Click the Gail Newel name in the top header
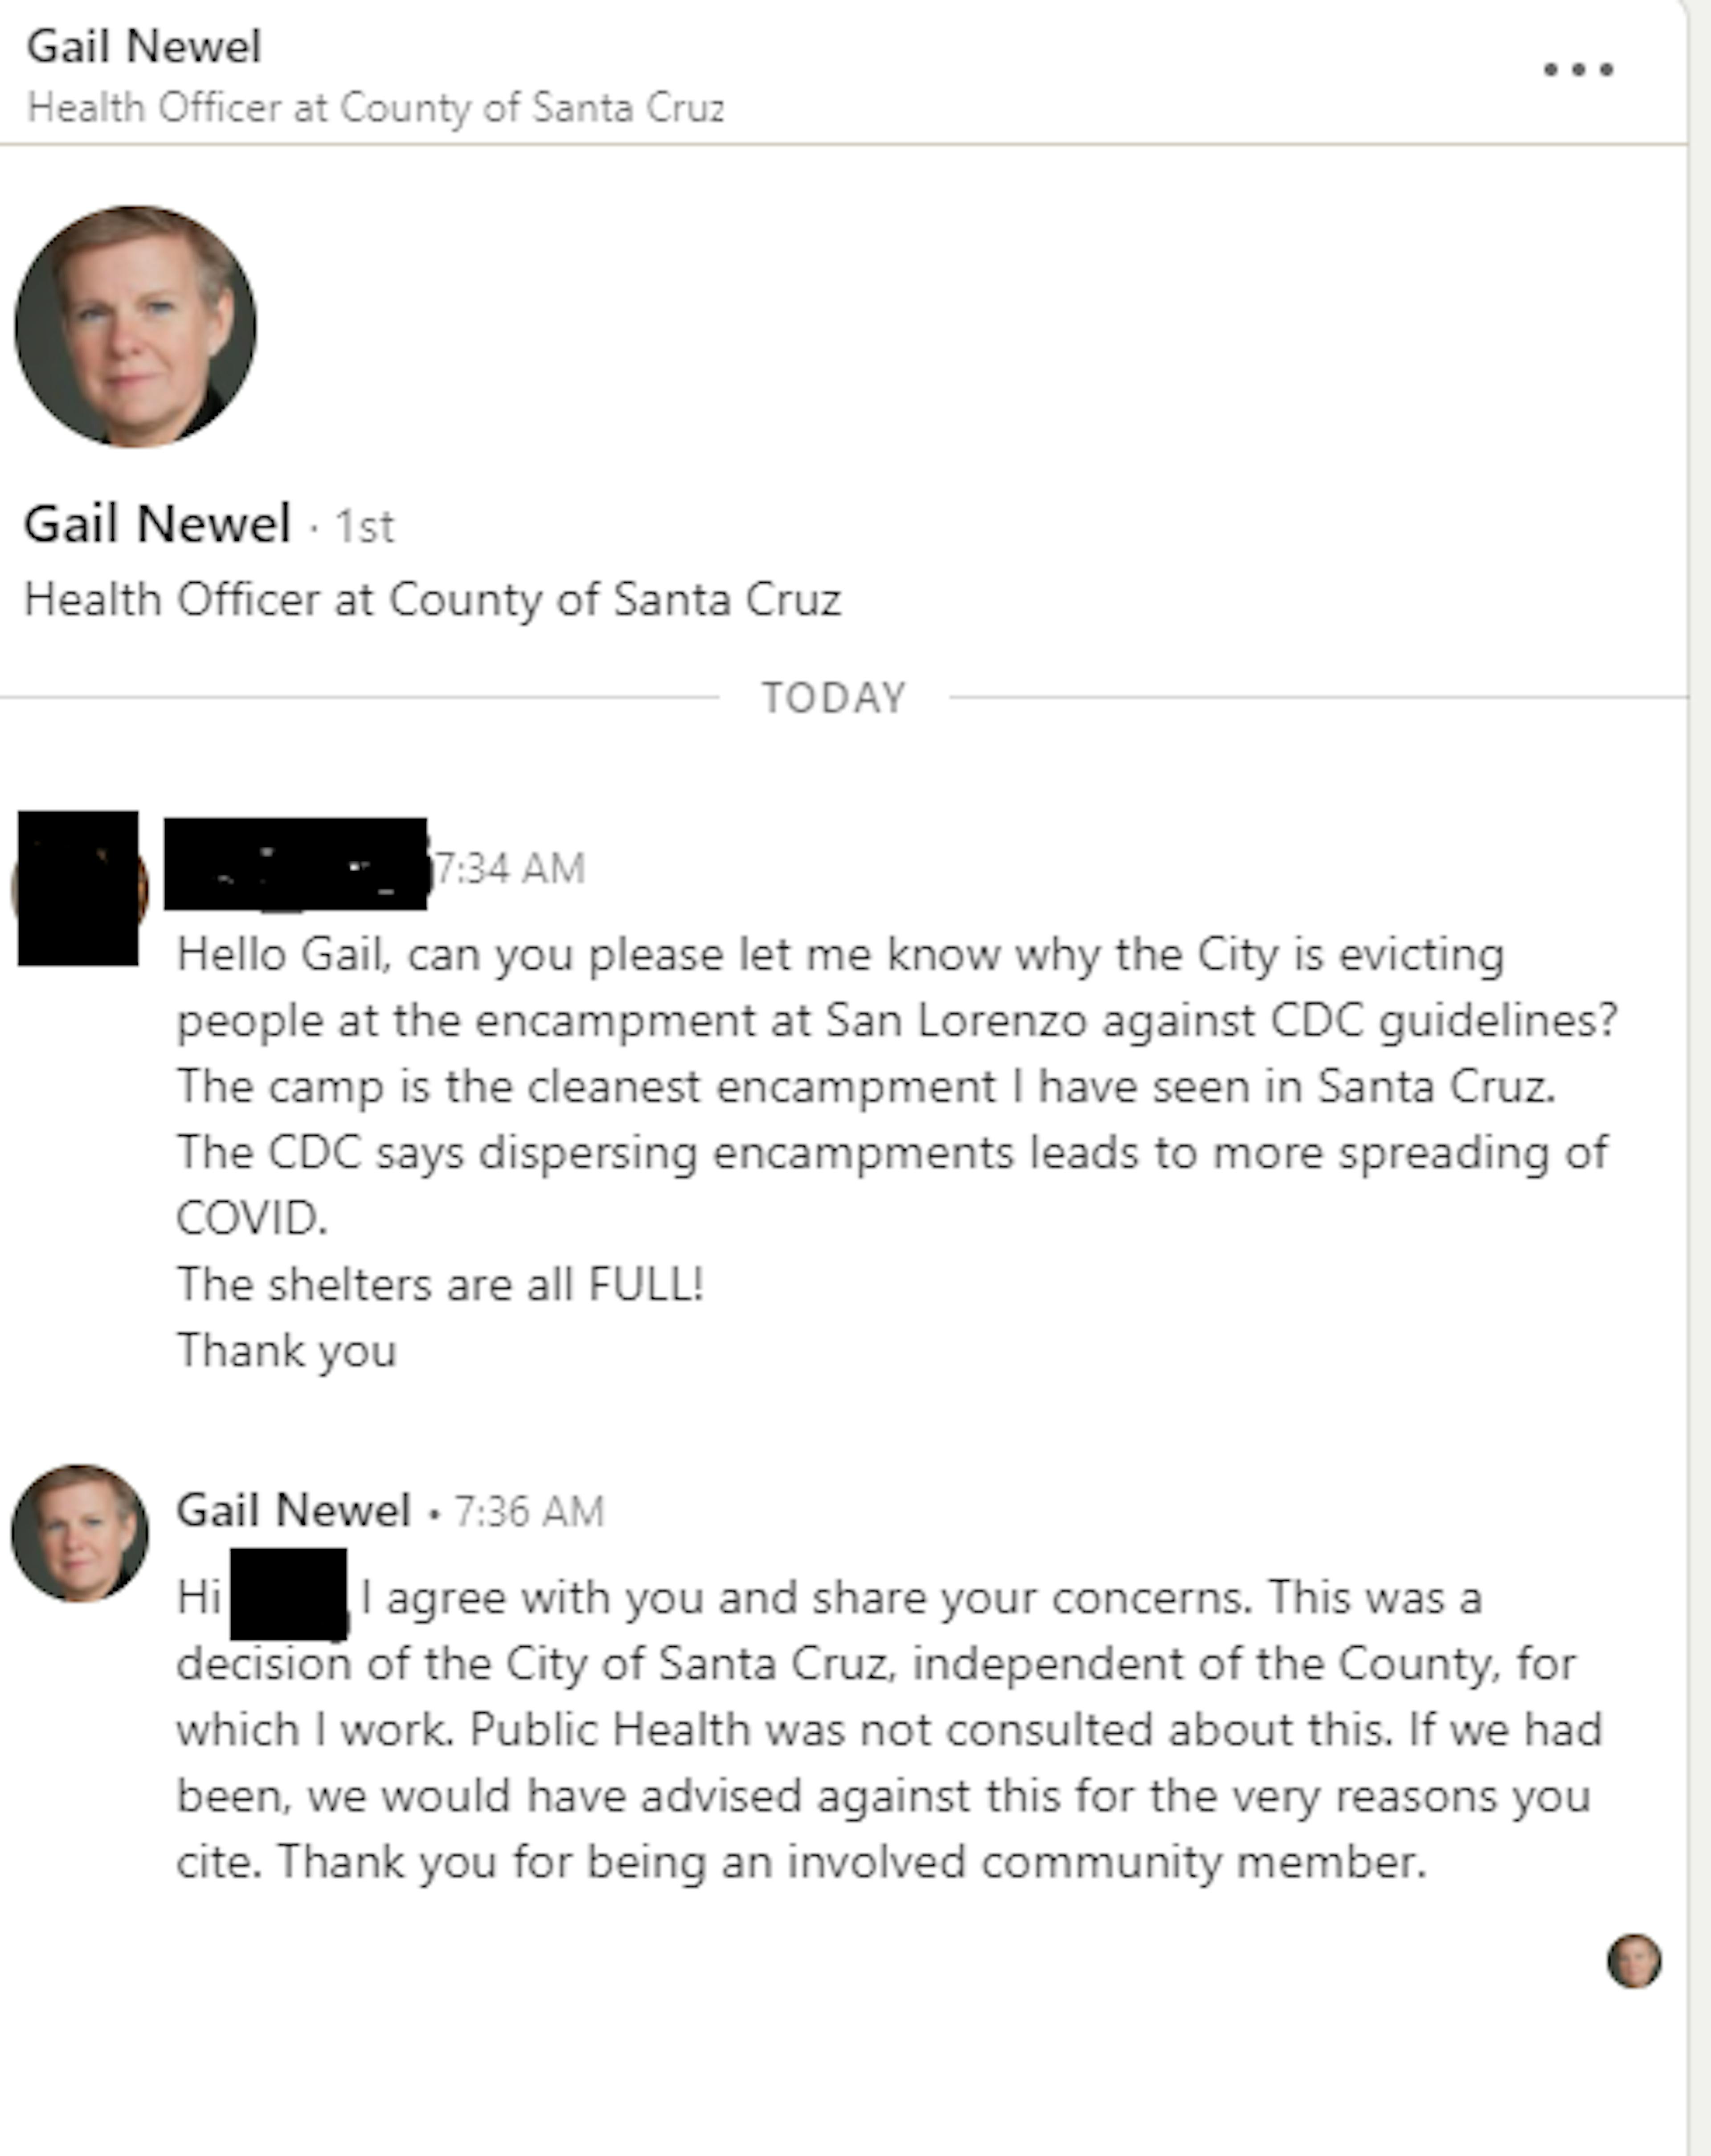The image size is (1711, 2156). coord(144,47)
